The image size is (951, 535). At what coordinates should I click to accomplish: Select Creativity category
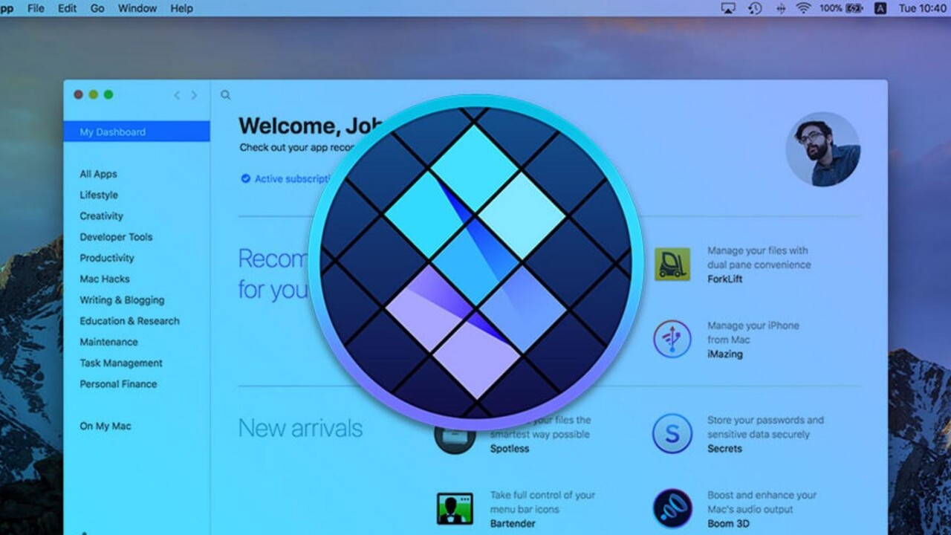coord(102,215)
